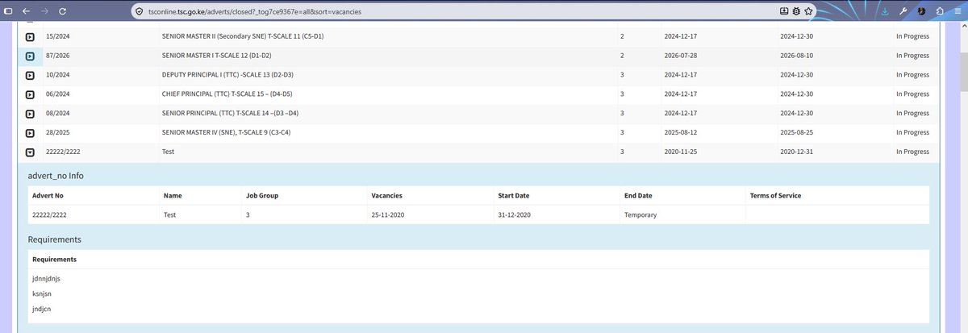Click the 'Job Group' column header
Viewport: 968px width, 333px height.
(x=263, y=195)
